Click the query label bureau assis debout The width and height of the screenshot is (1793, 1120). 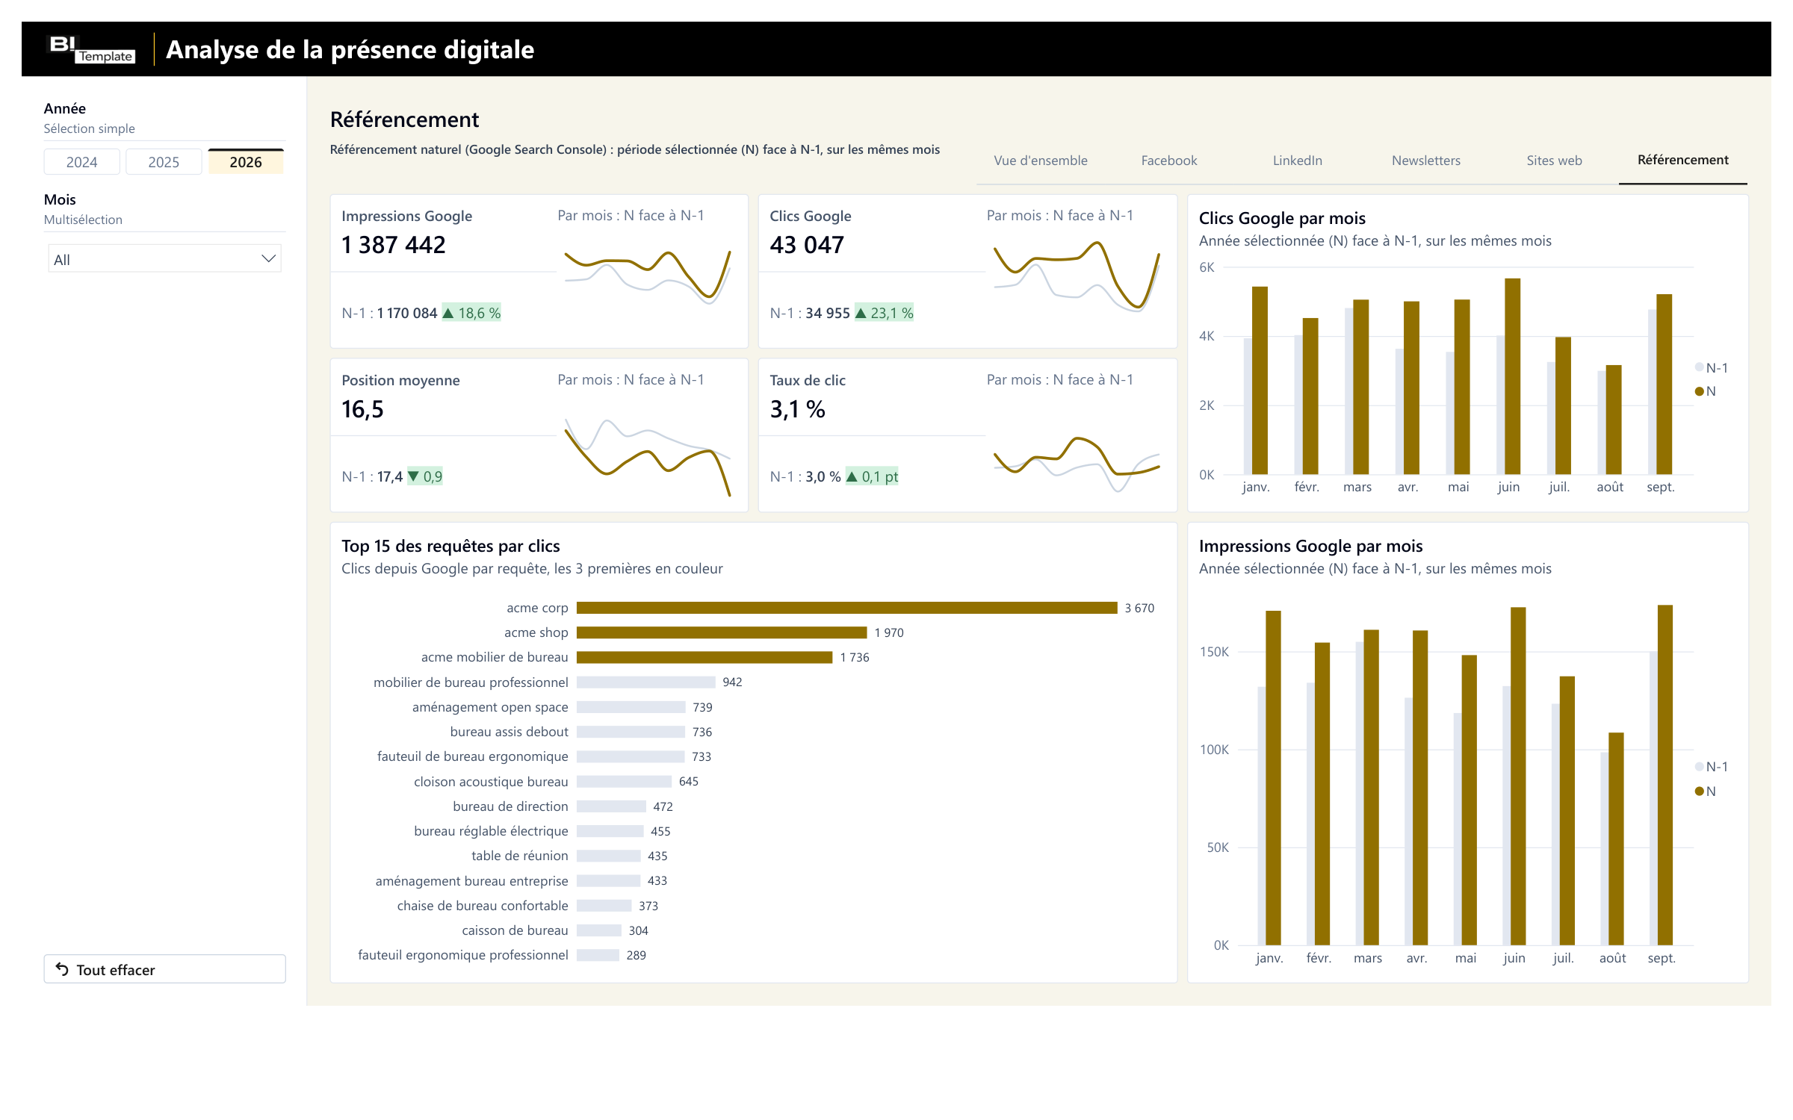point(509,732)
